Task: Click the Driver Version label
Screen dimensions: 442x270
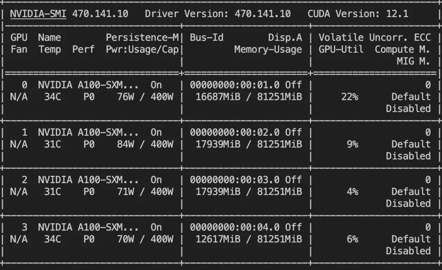Action: [187, 14]
